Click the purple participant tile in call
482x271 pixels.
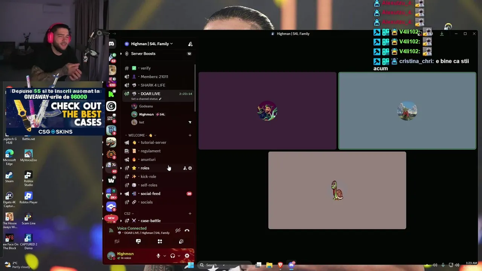pyautogui.click(x=267, y=111)
